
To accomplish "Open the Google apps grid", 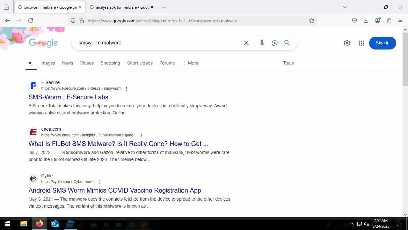I will [x=361, y=43].
